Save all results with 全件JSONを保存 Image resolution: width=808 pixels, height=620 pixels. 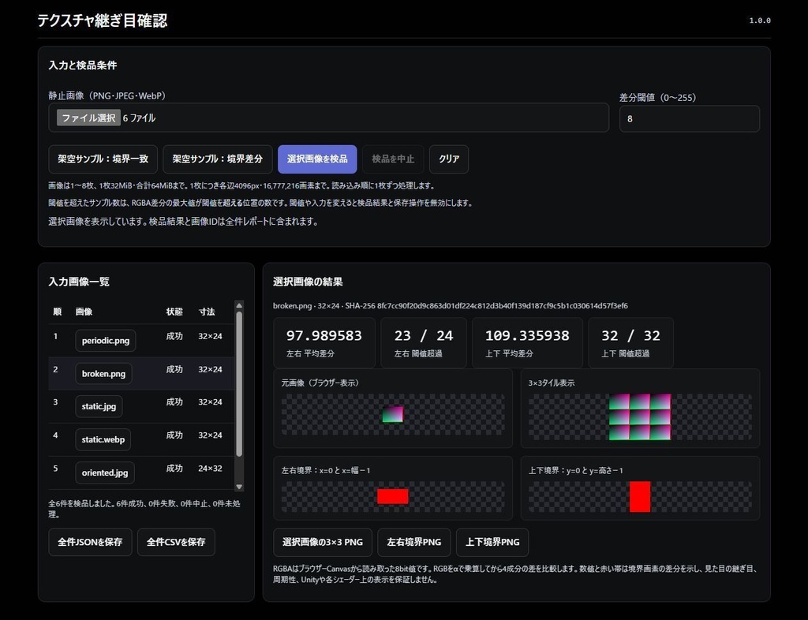[90, 542]
